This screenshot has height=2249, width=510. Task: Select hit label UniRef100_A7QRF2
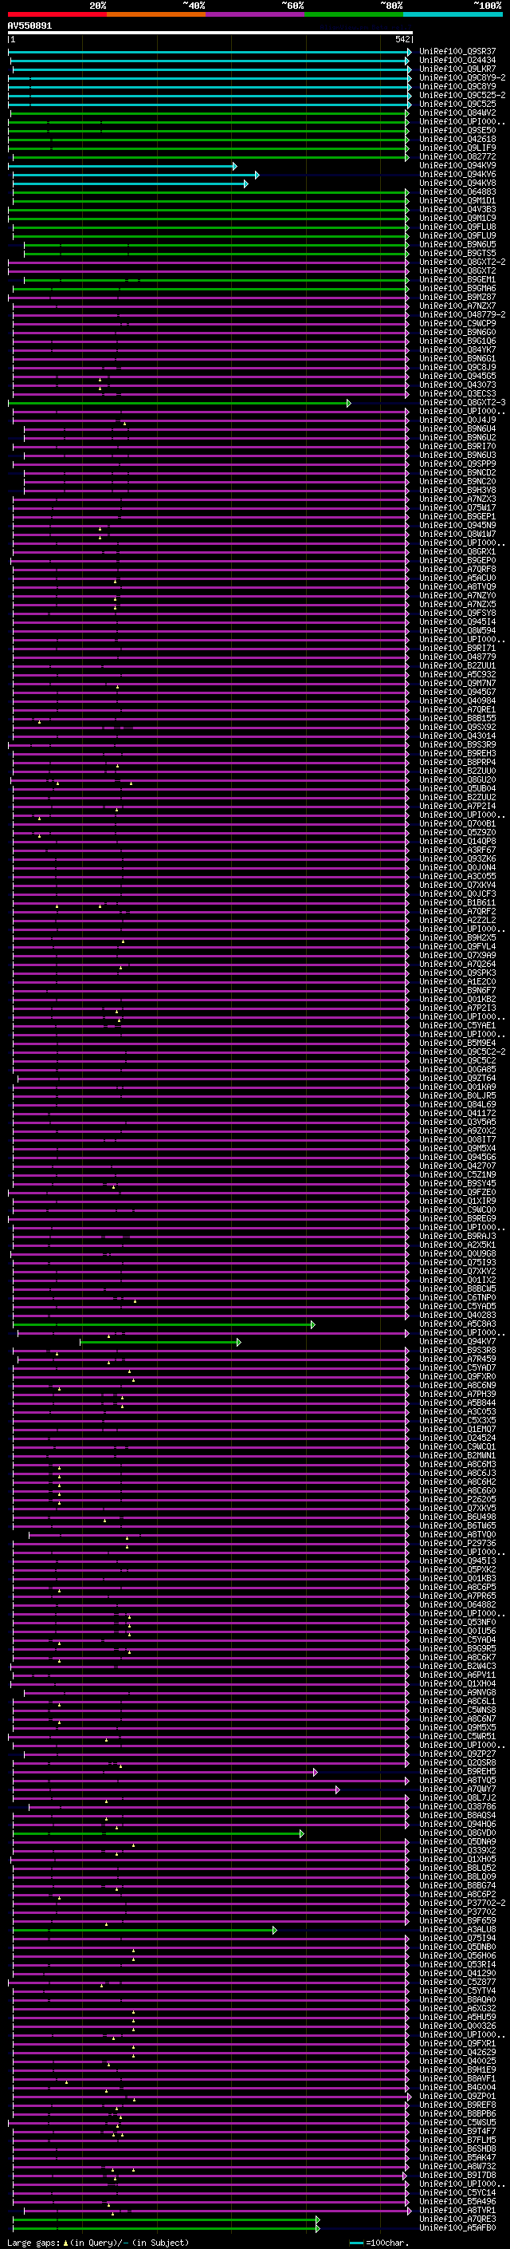point(457,911)
